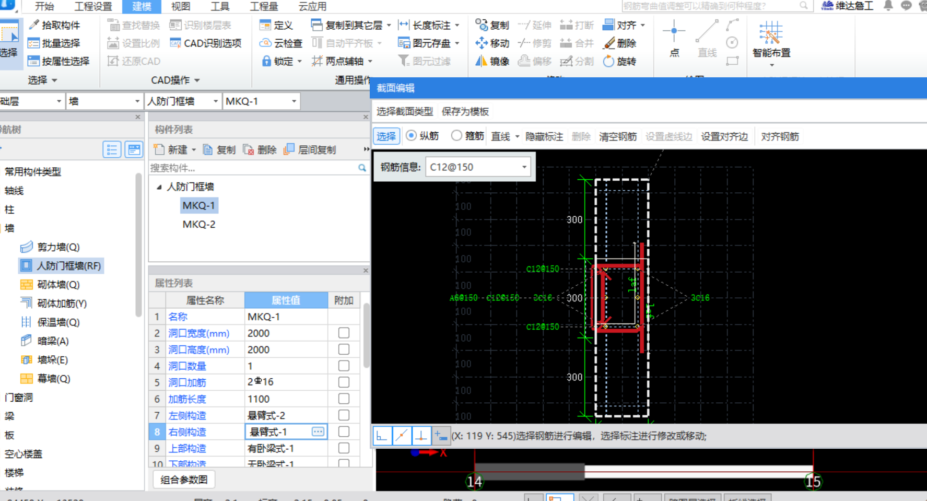Image resolution: width=927 pixels, height=501 pixels.
Task: Click 层间复制 copy between floors
Action: 310,150
